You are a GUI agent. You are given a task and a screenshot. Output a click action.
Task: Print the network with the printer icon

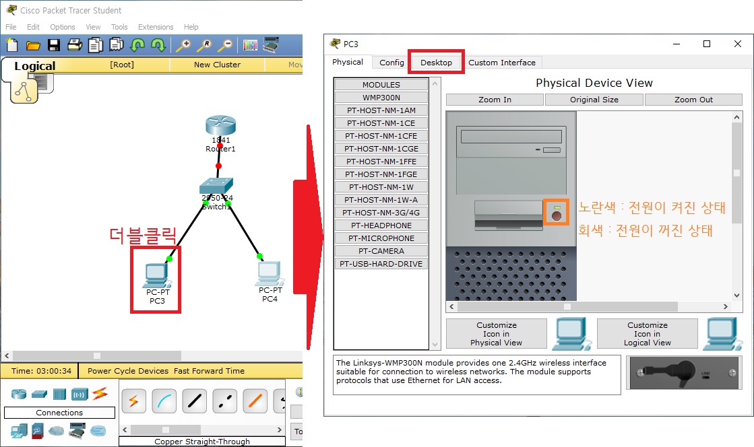pos(75,45)
